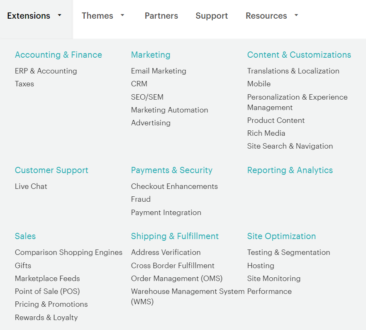Open Personalization & Experience Management link
This screenshot has height=330, width=366.
pos(298,102)
